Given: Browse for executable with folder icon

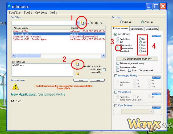Looking at the screenshot, I should [x=77, y=74].
